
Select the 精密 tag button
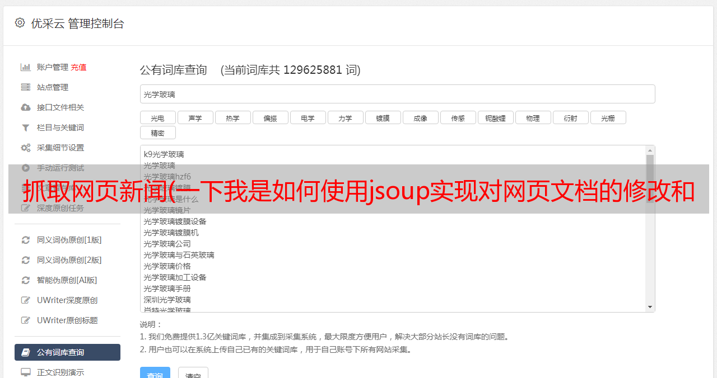(157, 133)
